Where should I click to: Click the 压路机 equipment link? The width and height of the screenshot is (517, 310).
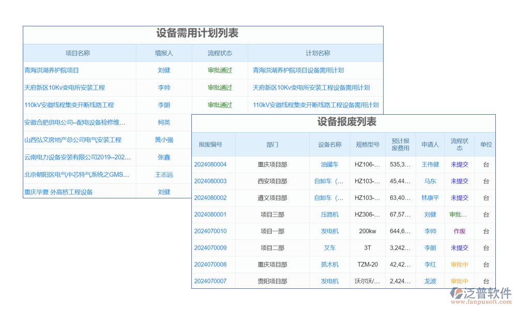pos(329,215)
